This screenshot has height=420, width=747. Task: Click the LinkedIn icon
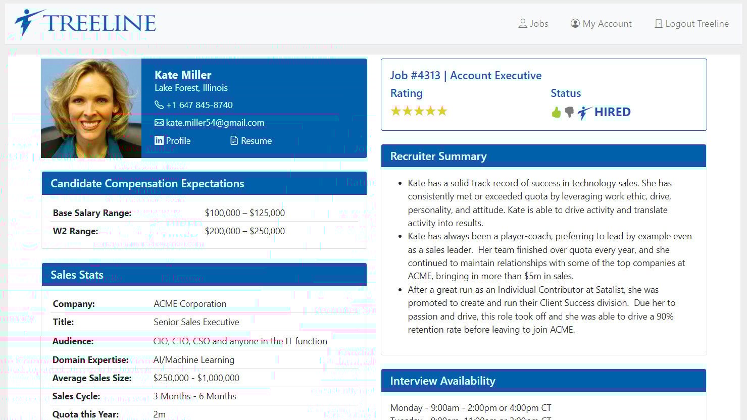[159, 140]
